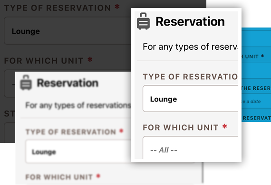Screen dimensions: 271x185
Task: Click the blurred FOR WHICH UNIT label
Action: (x=59, y=177)
